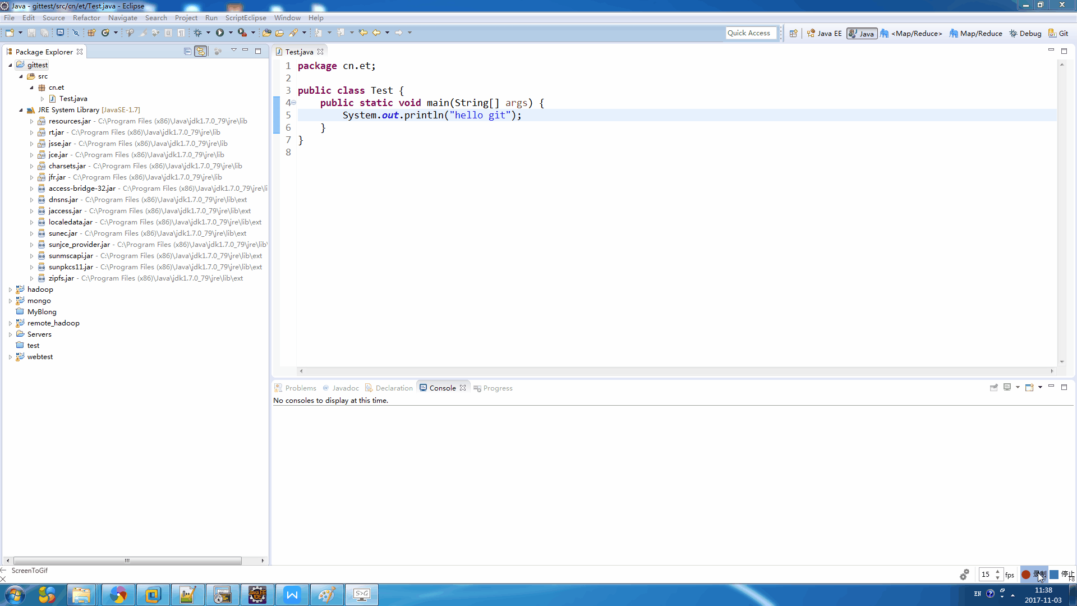Open the Navigate menu
The width and height of the screenshot is (1077, 606).
[122, 17]
